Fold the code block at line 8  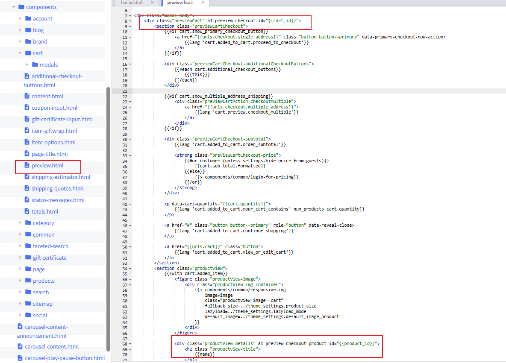[x=130, y=21]
